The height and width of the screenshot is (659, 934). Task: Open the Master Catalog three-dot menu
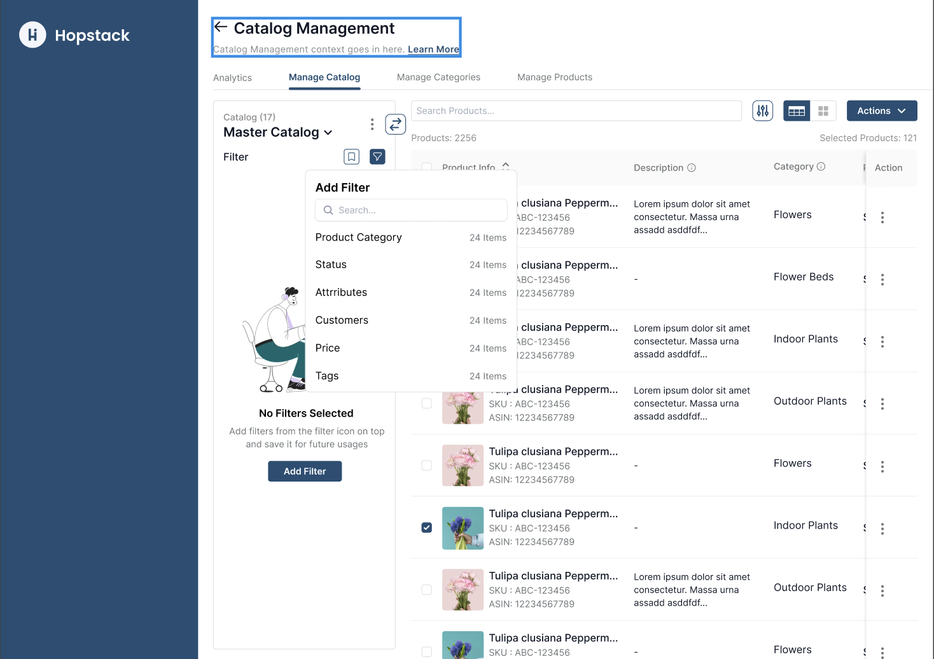[x=372, y=124]
